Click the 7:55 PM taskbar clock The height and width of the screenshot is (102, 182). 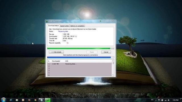coord(175,100)
